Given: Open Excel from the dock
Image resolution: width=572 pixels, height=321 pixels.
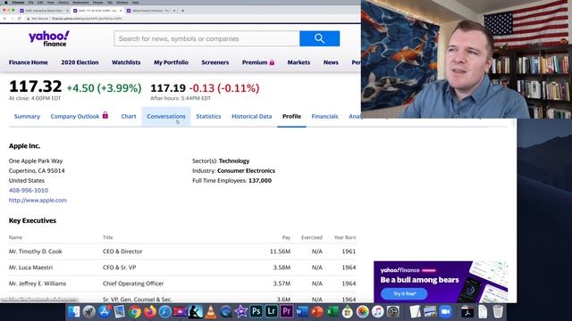Looking at the screenshot, I should tap(332, 312).
